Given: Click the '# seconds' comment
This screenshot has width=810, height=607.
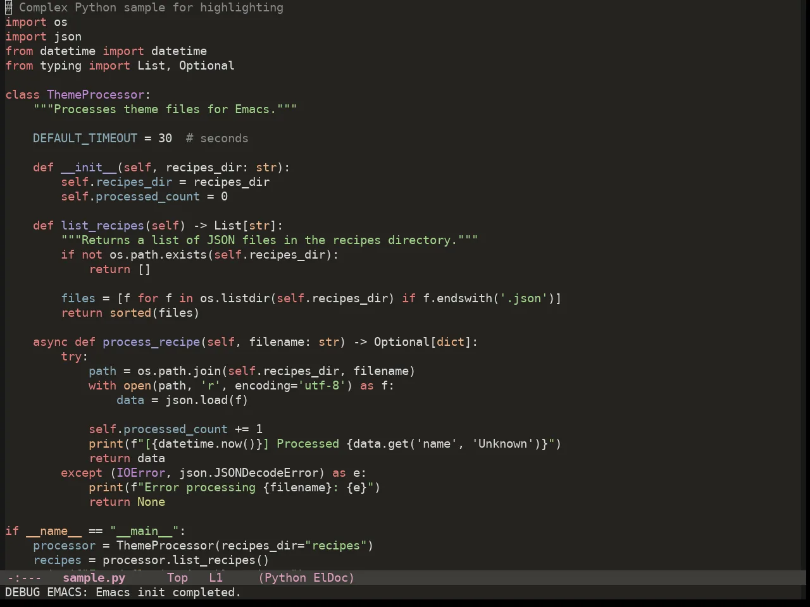Looking at the screenshot, I should point(217,138).
